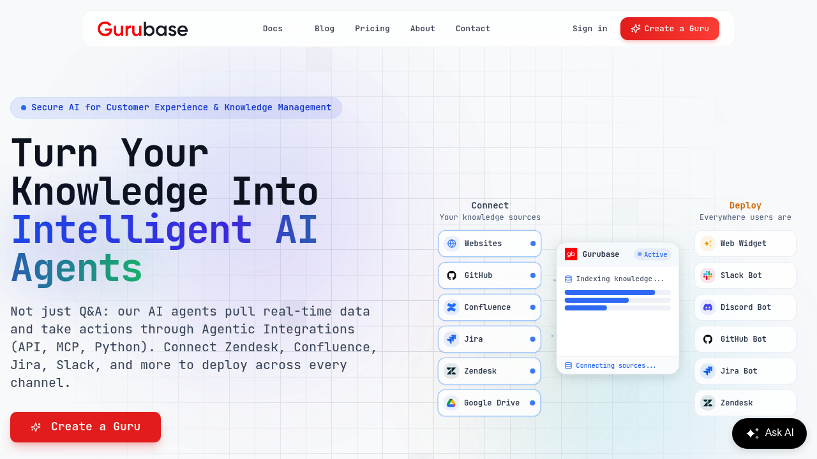Image resolution: width=817 pixels, height=459 pixels.
Task: Click the Confluence source icon
Action: [451, 307]
